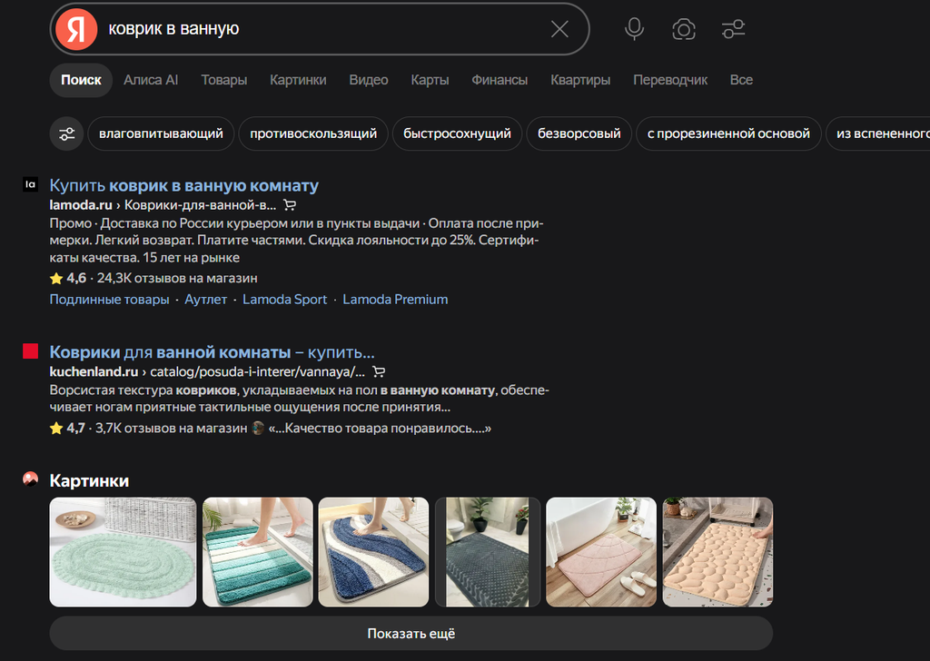The image size is (930, 661).
Task: Switch to Квартиры tab
Action: (x=580, y=80)
